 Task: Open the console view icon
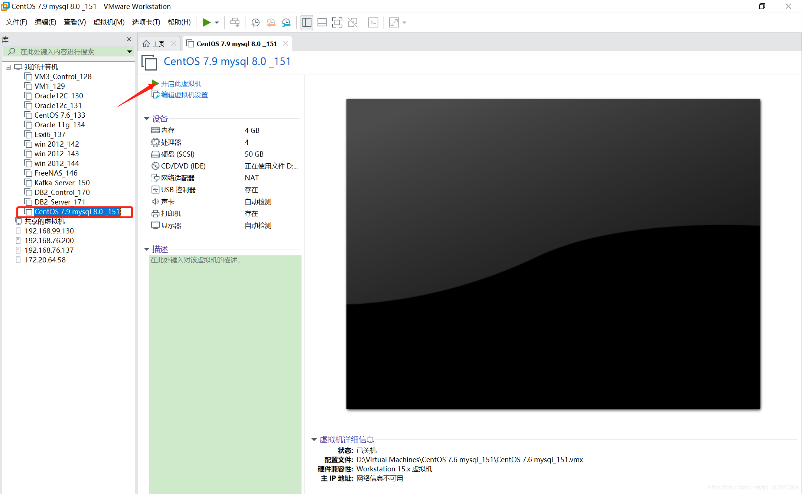pos(373,23)
